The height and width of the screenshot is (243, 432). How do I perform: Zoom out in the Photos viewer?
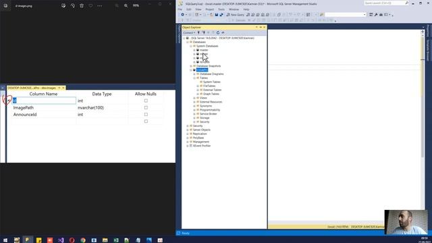click(x=117, y=5)
